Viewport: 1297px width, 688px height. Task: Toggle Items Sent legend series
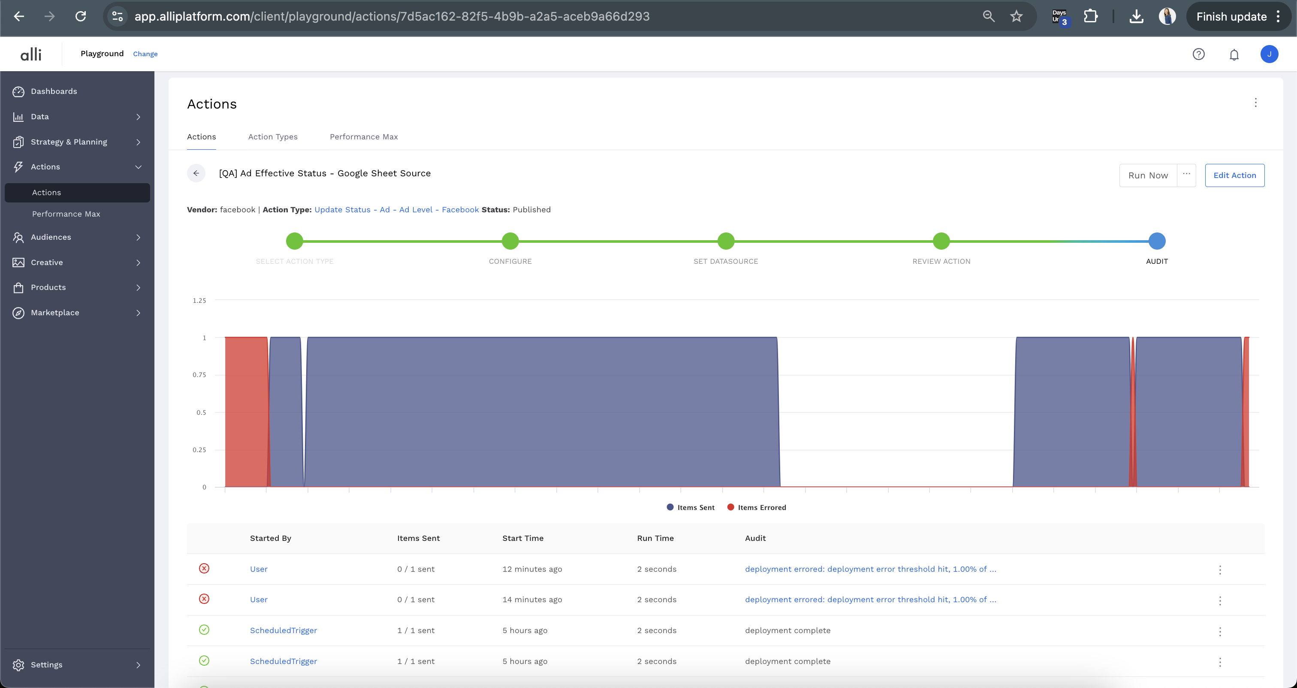(690, 507)
